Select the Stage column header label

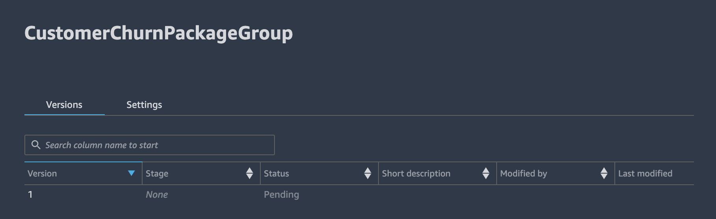click(157, 174)
